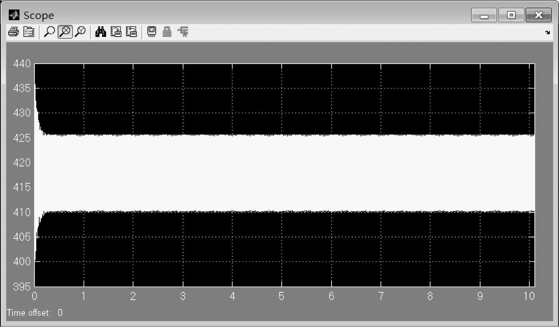Click the y-axis label 435
The width and height of the screenshot is (559, 327).
[22, 88]
